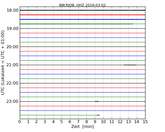Click minute tick label 2
The width and height of the screenshot is (165, 132).
(x=36, y=122)
